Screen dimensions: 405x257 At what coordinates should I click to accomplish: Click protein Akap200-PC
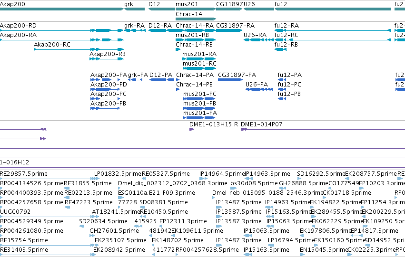108,94
